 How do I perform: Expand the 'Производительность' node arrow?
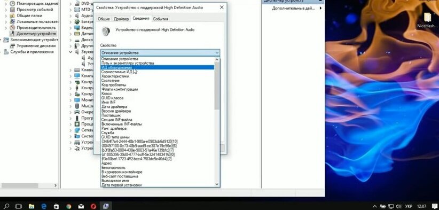[x=6, y=28]
